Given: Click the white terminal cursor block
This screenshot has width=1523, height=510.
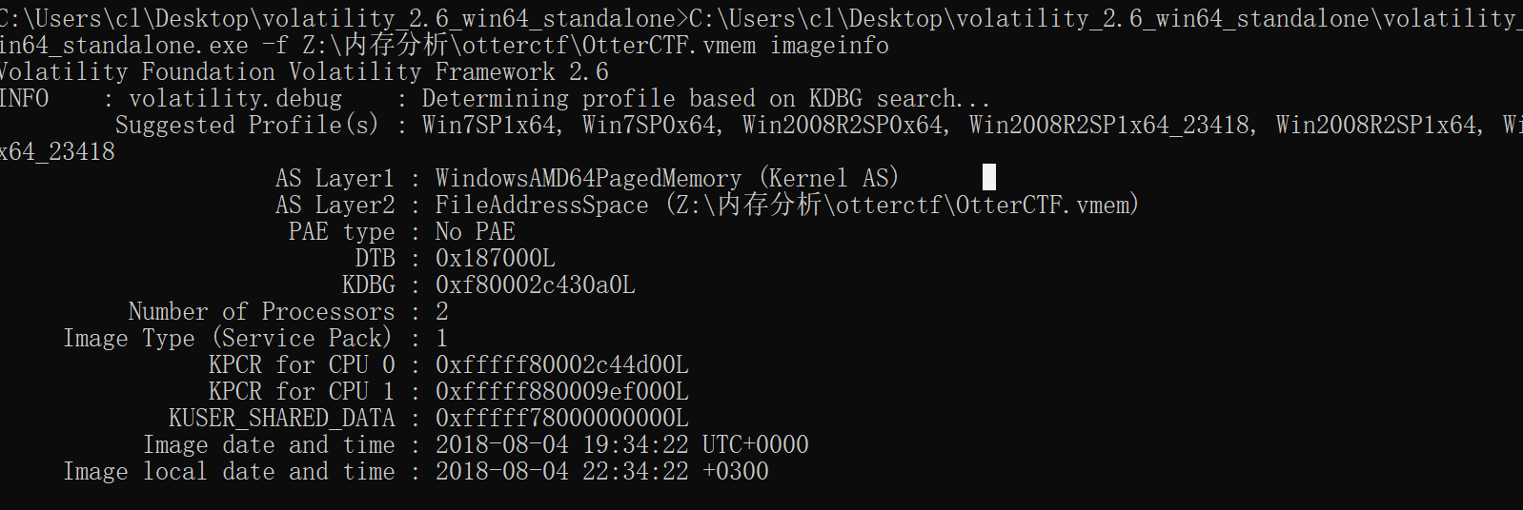Looking at the screenshot, I should [989, 177].
